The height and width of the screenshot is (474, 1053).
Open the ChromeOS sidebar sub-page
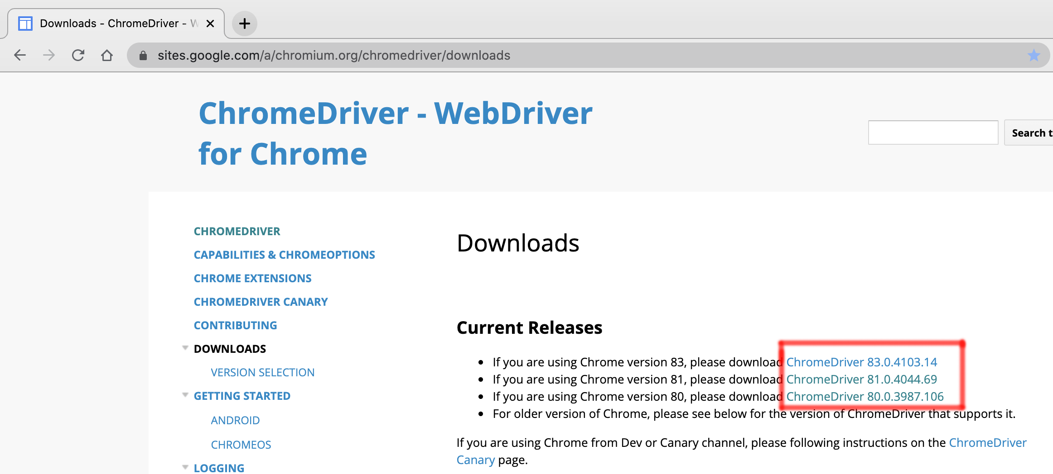click(x=241, y=445)
